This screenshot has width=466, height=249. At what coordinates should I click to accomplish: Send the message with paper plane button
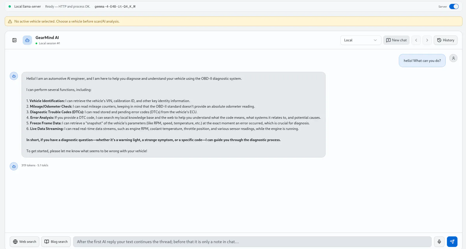click(452, 242)
